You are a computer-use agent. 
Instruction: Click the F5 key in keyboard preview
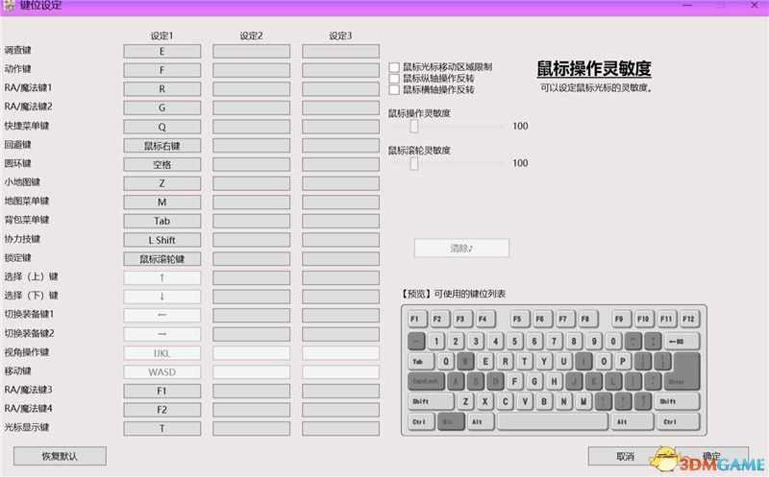tap(519, 319)
